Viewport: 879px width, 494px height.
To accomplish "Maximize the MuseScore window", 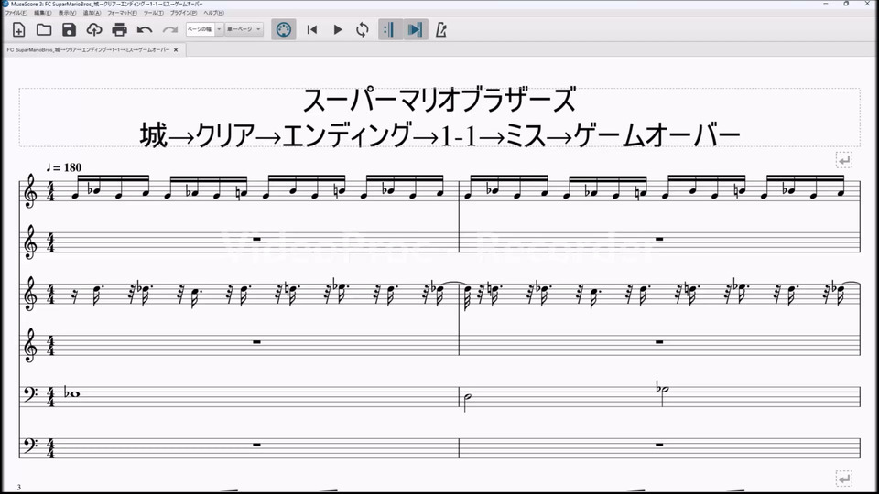I will (x=846, y=4).
